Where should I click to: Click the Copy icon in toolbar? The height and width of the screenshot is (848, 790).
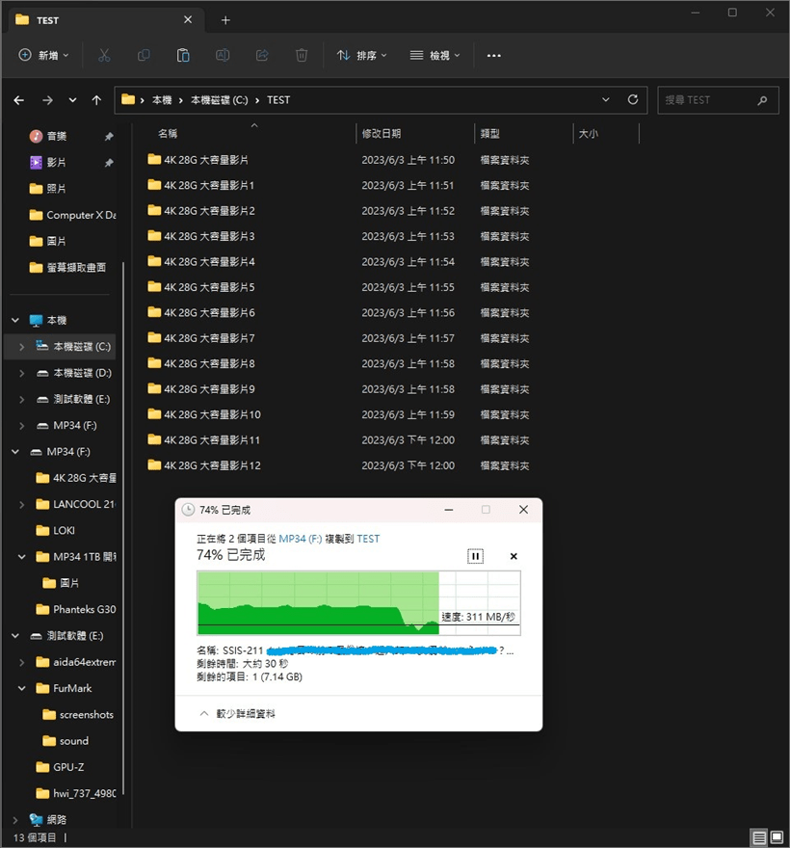144,55
